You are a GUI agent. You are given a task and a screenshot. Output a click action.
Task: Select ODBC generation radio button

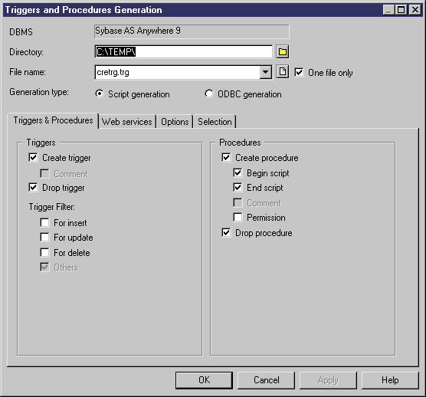coord(209,94)
